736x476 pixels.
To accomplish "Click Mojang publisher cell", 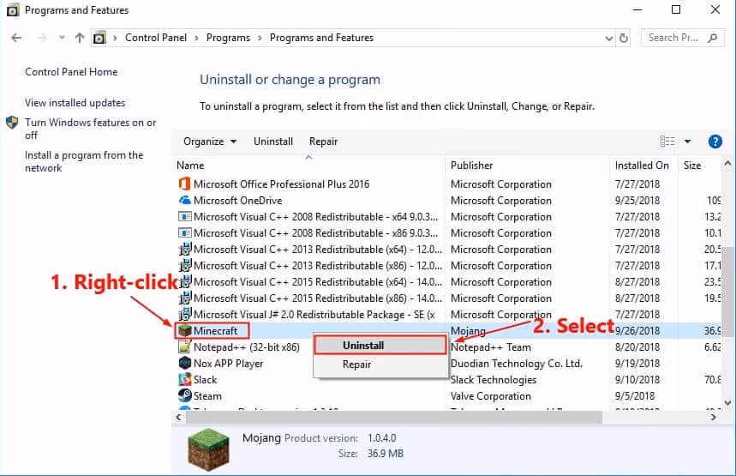I will tap(468, 331).
